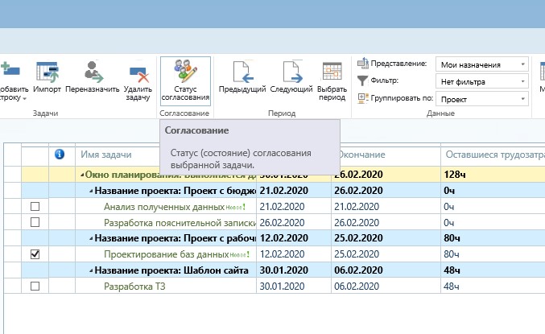Open the Группировать по dropdown (Проект)
Viewport: 545px width, 334px height.
481,99
